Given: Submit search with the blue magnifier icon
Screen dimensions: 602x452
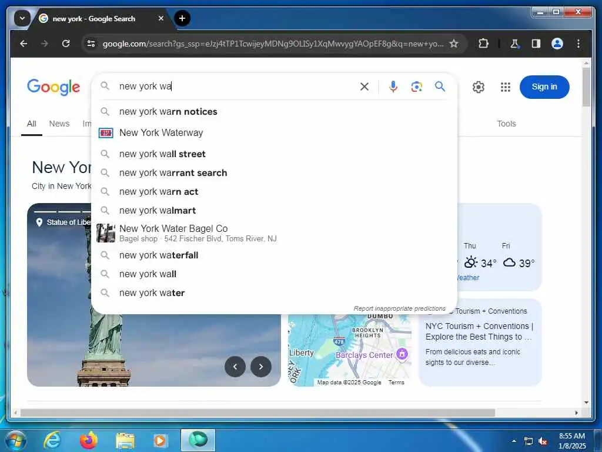Looking at the screenshot, I should 440,87.
